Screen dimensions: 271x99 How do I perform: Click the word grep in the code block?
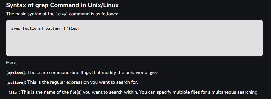(x=16, y=29)
